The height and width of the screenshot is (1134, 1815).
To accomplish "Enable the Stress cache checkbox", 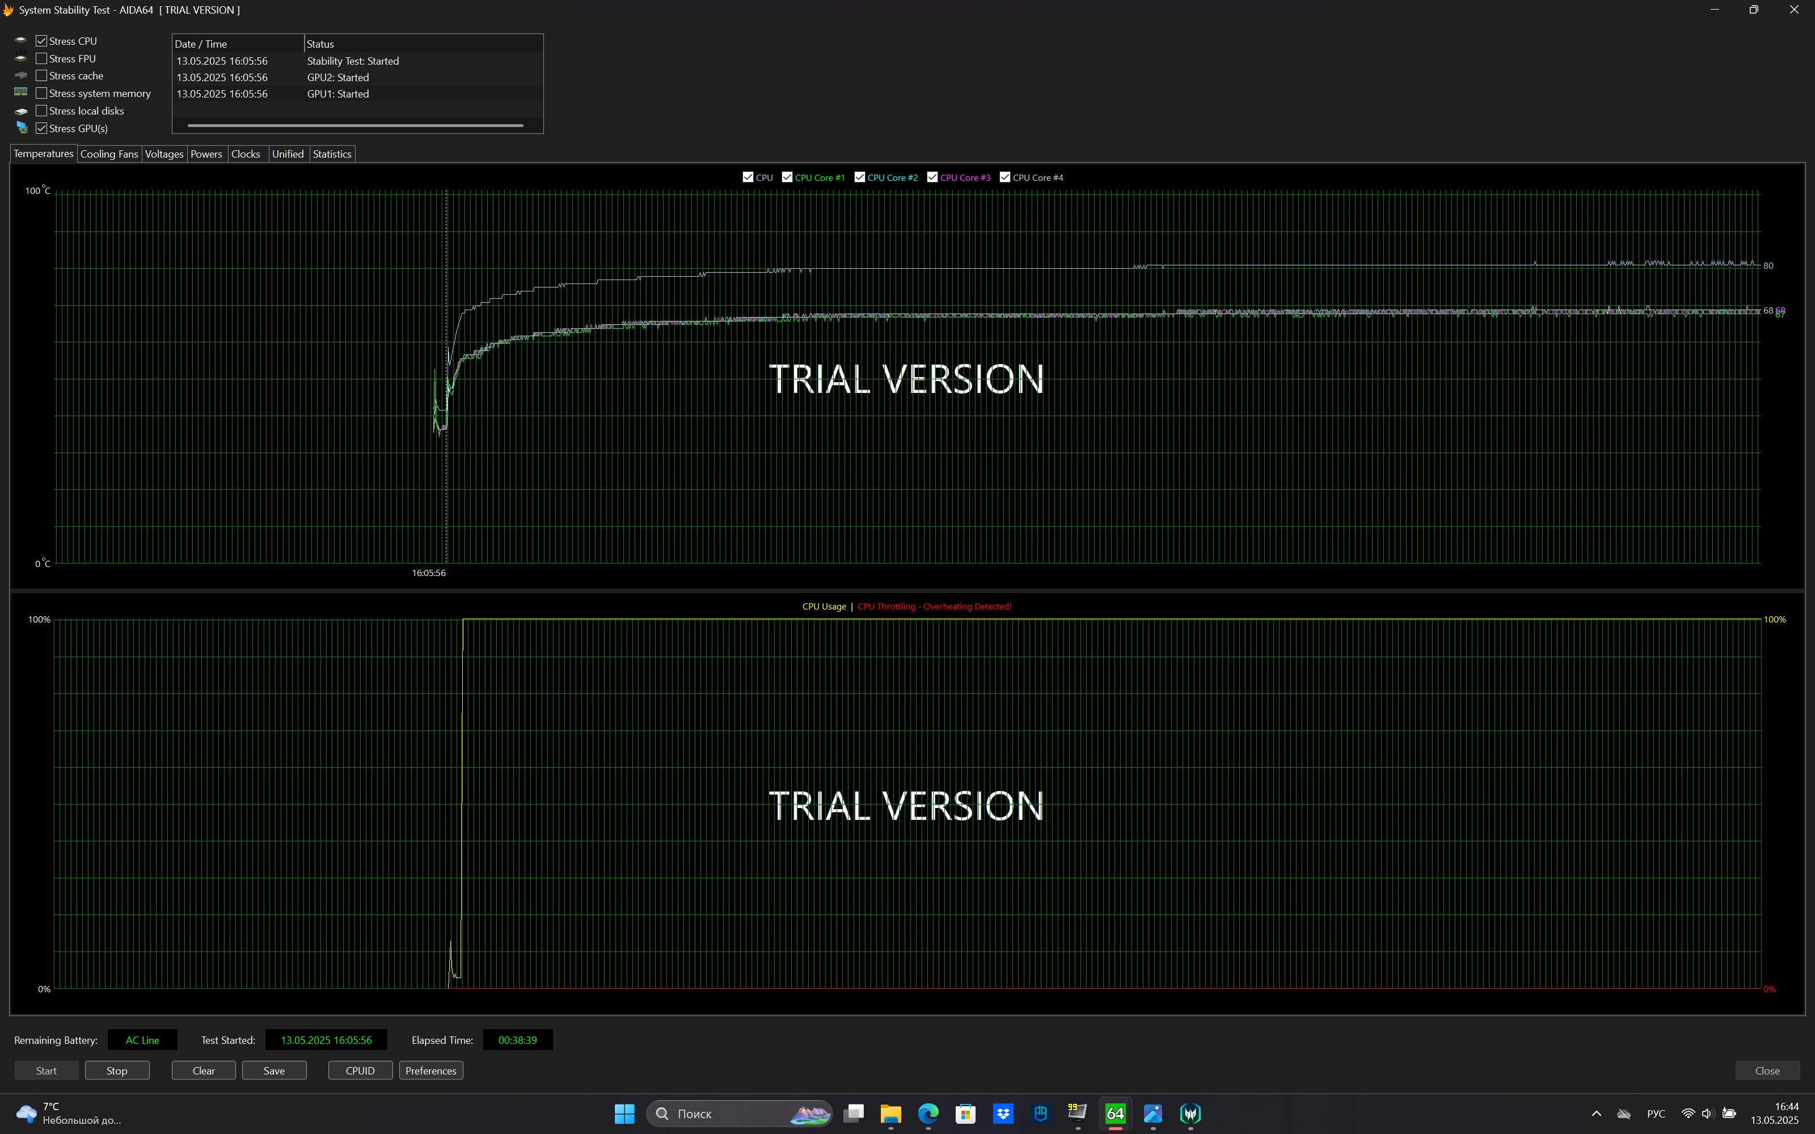I will tap(41, 76).
